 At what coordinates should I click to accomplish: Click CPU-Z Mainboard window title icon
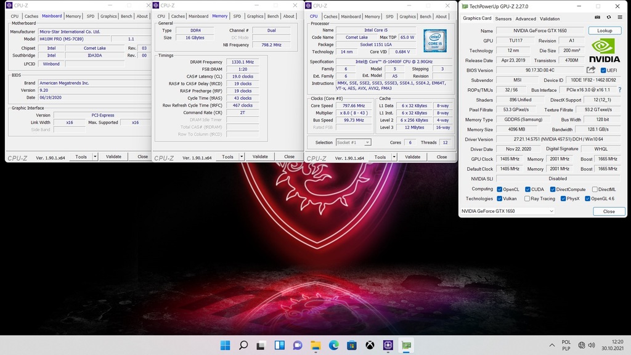click(x=9, y=5)
